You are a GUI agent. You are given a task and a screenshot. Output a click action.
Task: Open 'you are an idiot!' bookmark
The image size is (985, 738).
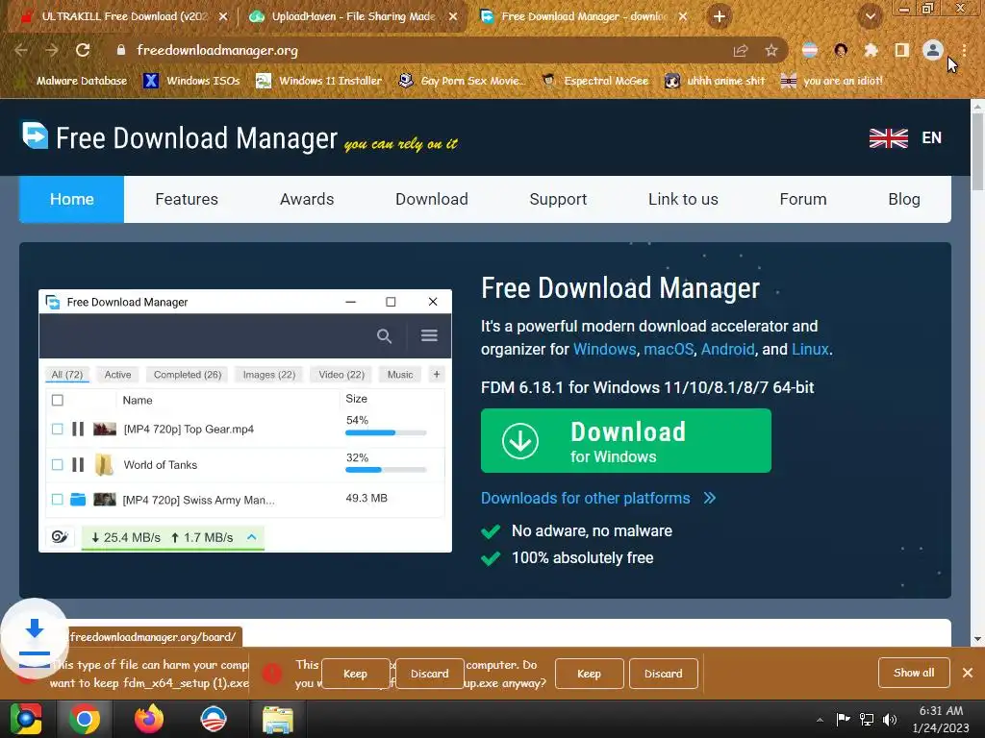pyautogui.click(x=831, y=81)
